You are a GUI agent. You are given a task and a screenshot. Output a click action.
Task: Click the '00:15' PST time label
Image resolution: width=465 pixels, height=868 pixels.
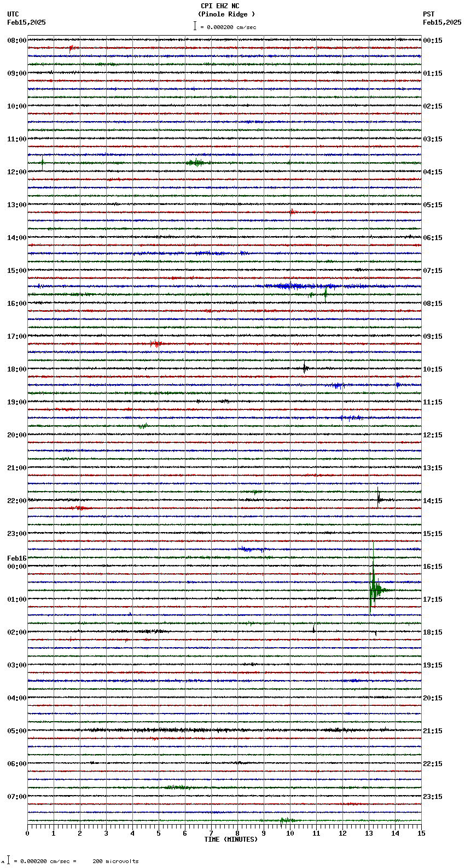(x=433, y=41)
